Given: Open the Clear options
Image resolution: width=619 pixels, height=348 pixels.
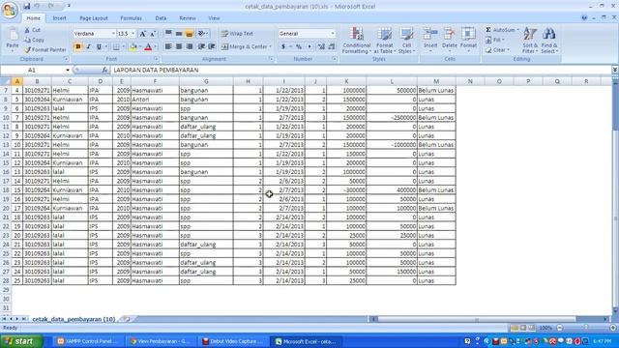Looking at the screenshot, I should pos(497,50).
